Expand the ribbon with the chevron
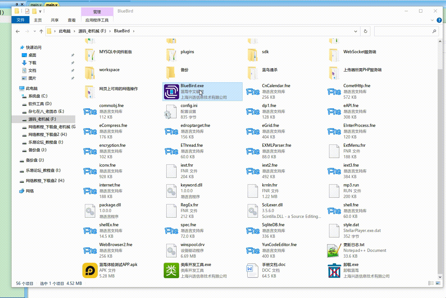 pyautogui.click(x=432, y=20)
